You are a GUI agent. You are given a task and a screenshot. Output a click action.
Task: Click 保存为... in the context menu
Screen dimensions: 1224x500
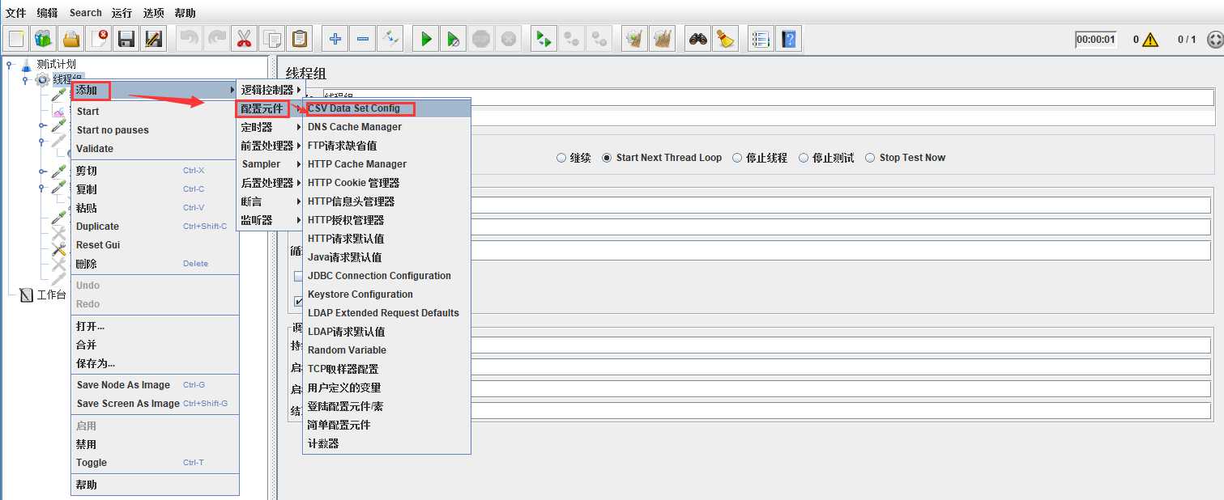(x=155, y=363)
